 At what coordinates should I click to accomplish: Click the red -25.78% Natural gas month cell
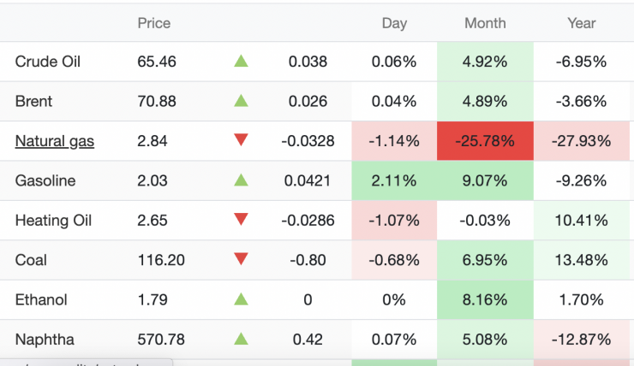485,141
